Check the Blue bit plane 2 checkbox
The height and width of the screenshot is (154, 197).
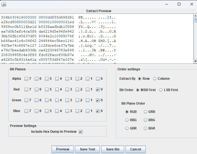coord(77,111)
